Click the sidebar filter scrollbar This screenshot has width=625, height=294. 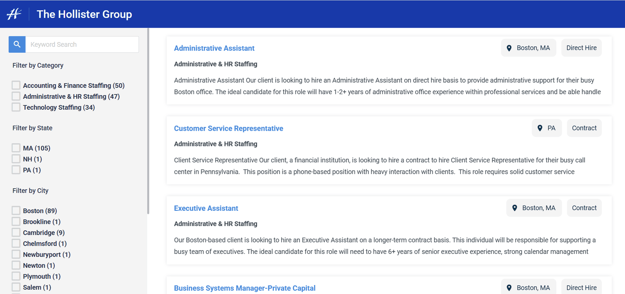pyautogui.click(x=148, y=121)
